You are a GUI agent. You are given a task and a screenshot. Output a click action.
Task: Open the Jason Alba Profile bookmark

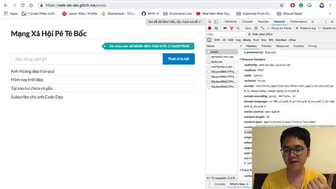[x=80, y=14]
